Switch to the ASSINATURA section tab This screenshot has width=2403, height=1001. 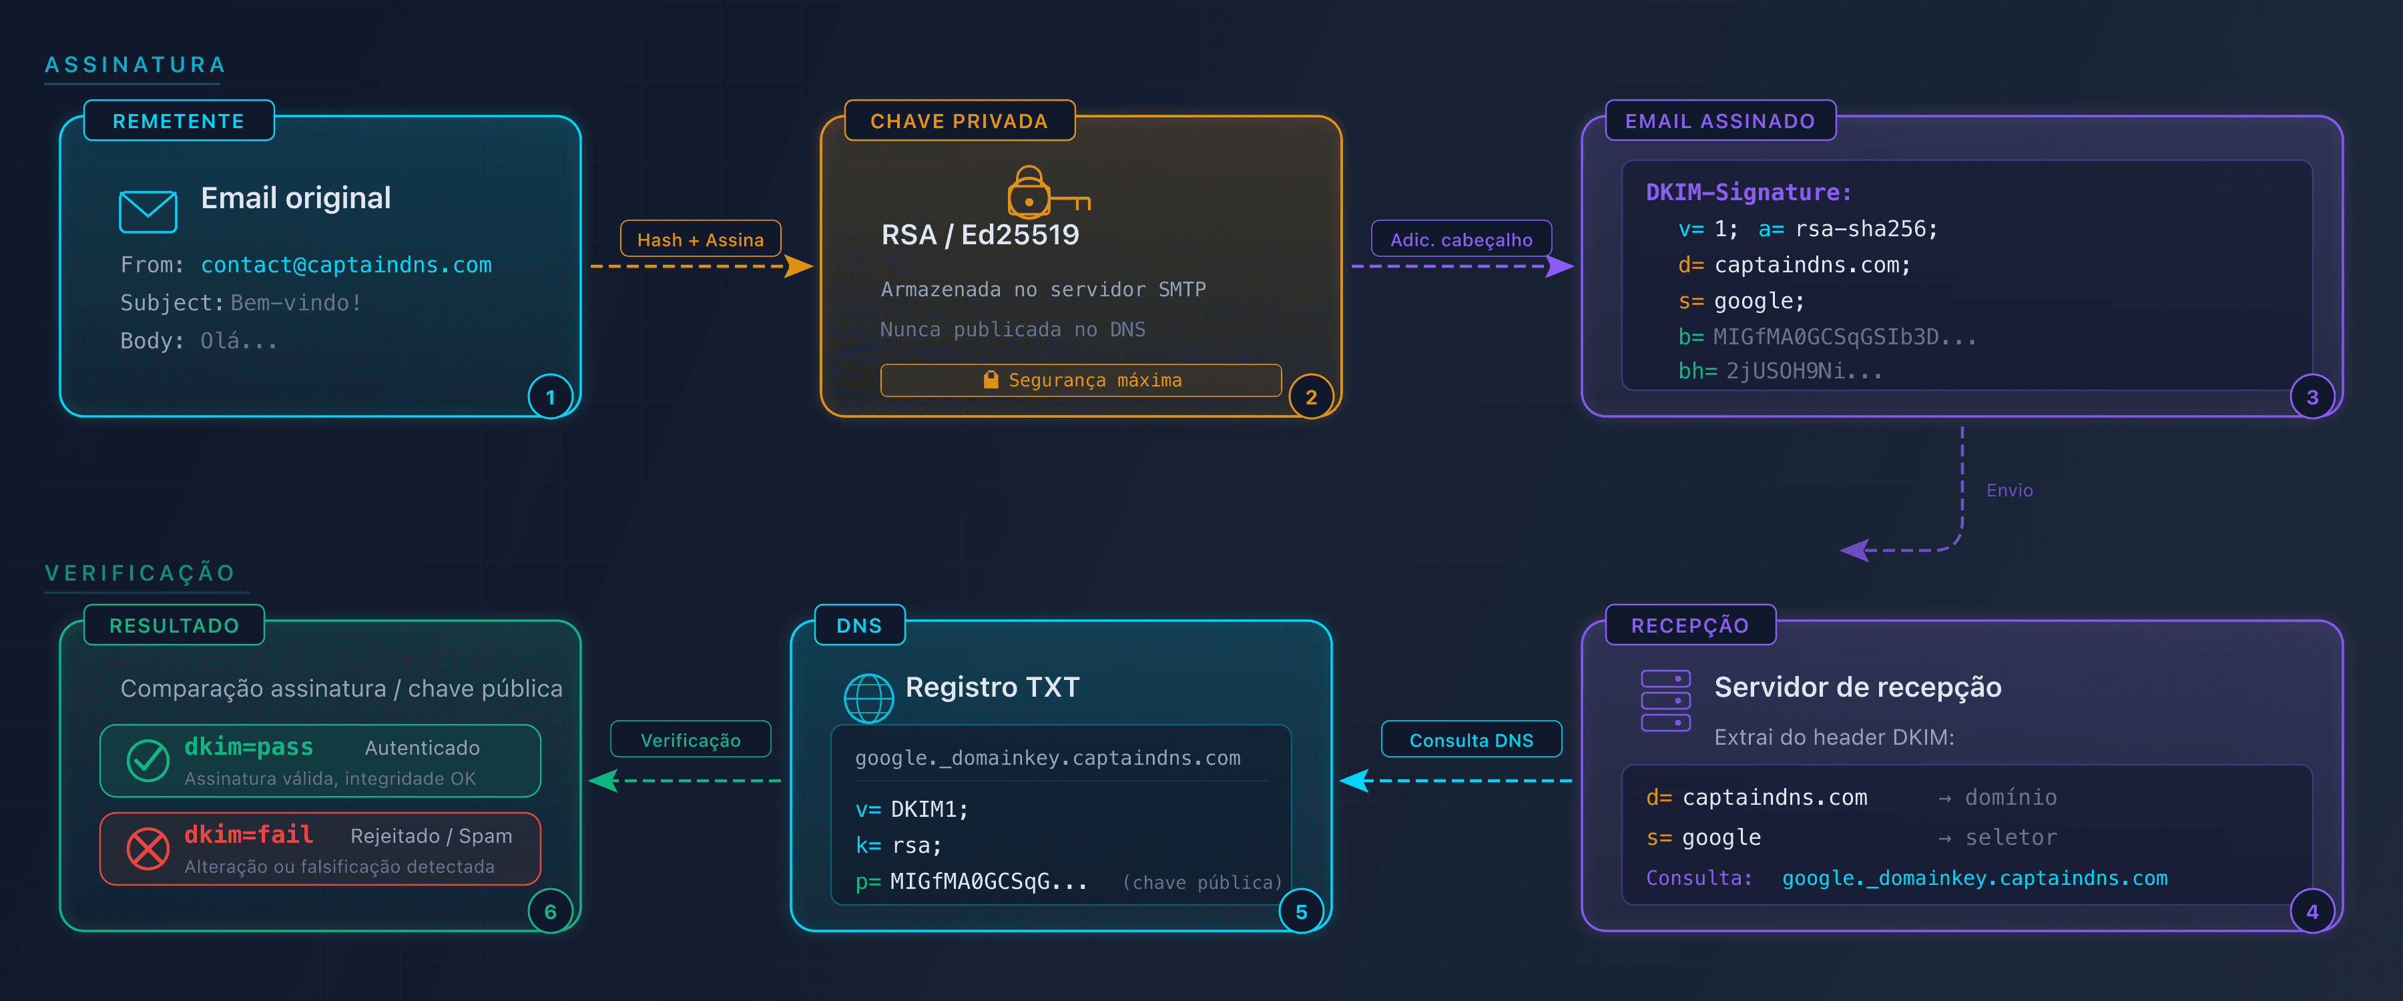(x=134, y=64)
